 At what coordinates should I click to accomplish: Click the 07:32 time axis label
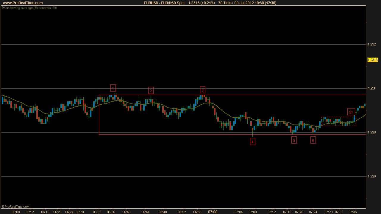[x=339, y=212]
